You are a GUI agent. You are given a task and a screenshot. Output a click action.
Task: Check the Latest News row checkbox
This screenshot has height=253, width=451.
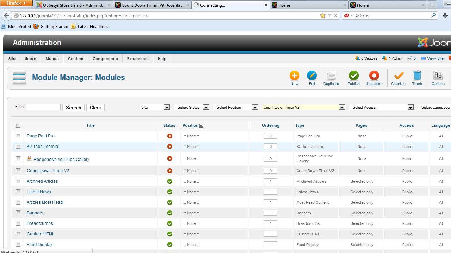pos(18,192)
